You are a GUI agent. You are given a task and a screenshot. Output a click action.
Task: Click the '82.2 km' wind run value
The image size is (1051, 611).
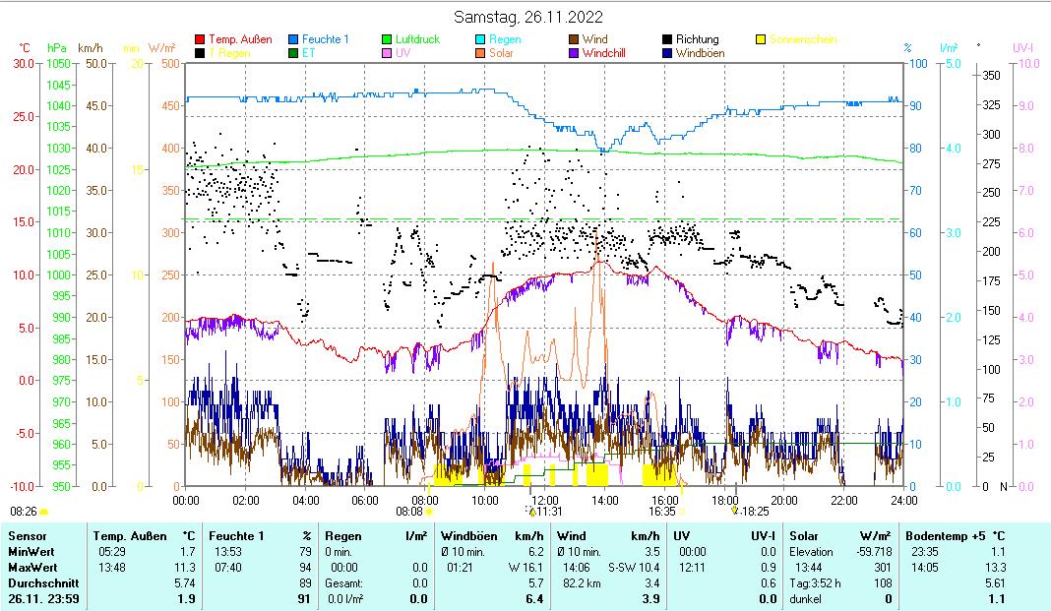point(582,583)
